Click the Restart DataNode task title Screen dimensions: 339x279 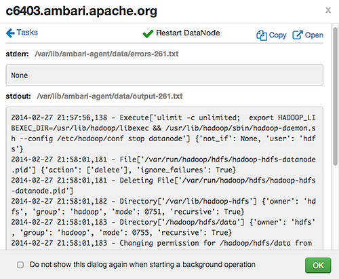pyautogui.click(x=188, y=33)
